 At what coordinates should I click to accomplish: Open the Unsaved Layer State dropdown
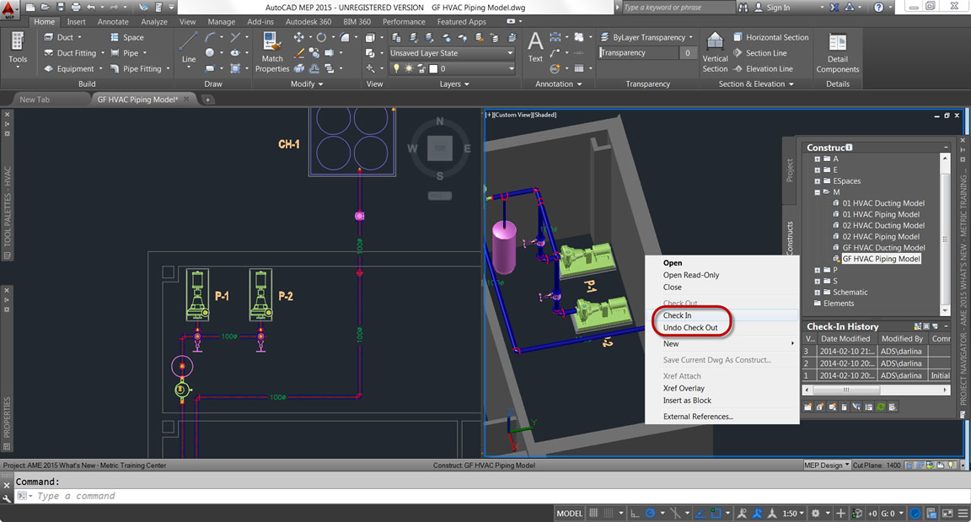[451, 53]
